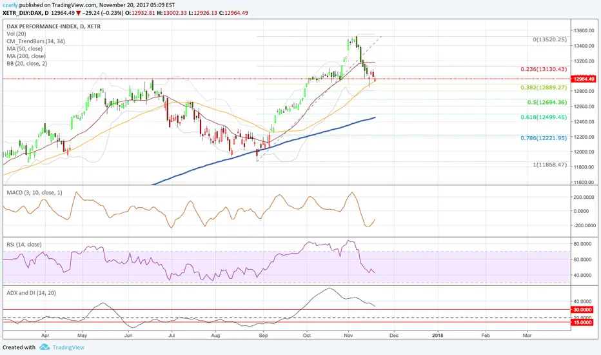This screenshot has width=601, height=355.
Task: Click the May label on the time axis
Action: (83, 336)
